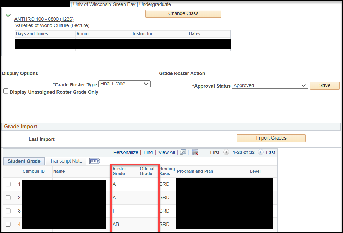Tick the row 4 student checkbox
Viewport: 343px width, 233px height.
coord(8,224)
